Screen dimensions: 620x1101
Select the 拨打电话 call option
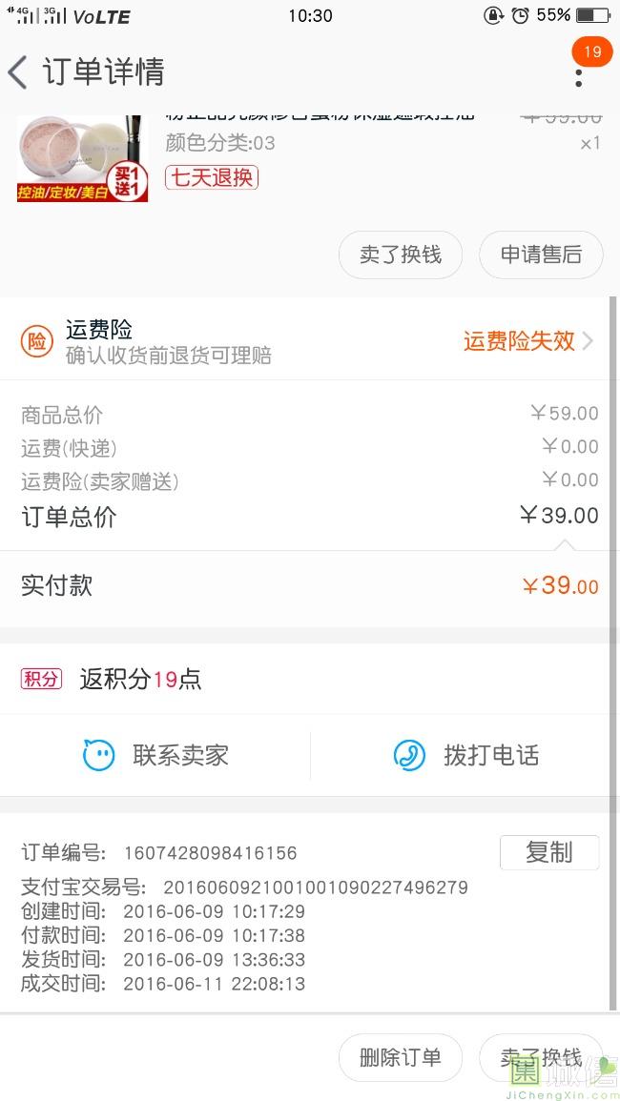coord(491,756)
